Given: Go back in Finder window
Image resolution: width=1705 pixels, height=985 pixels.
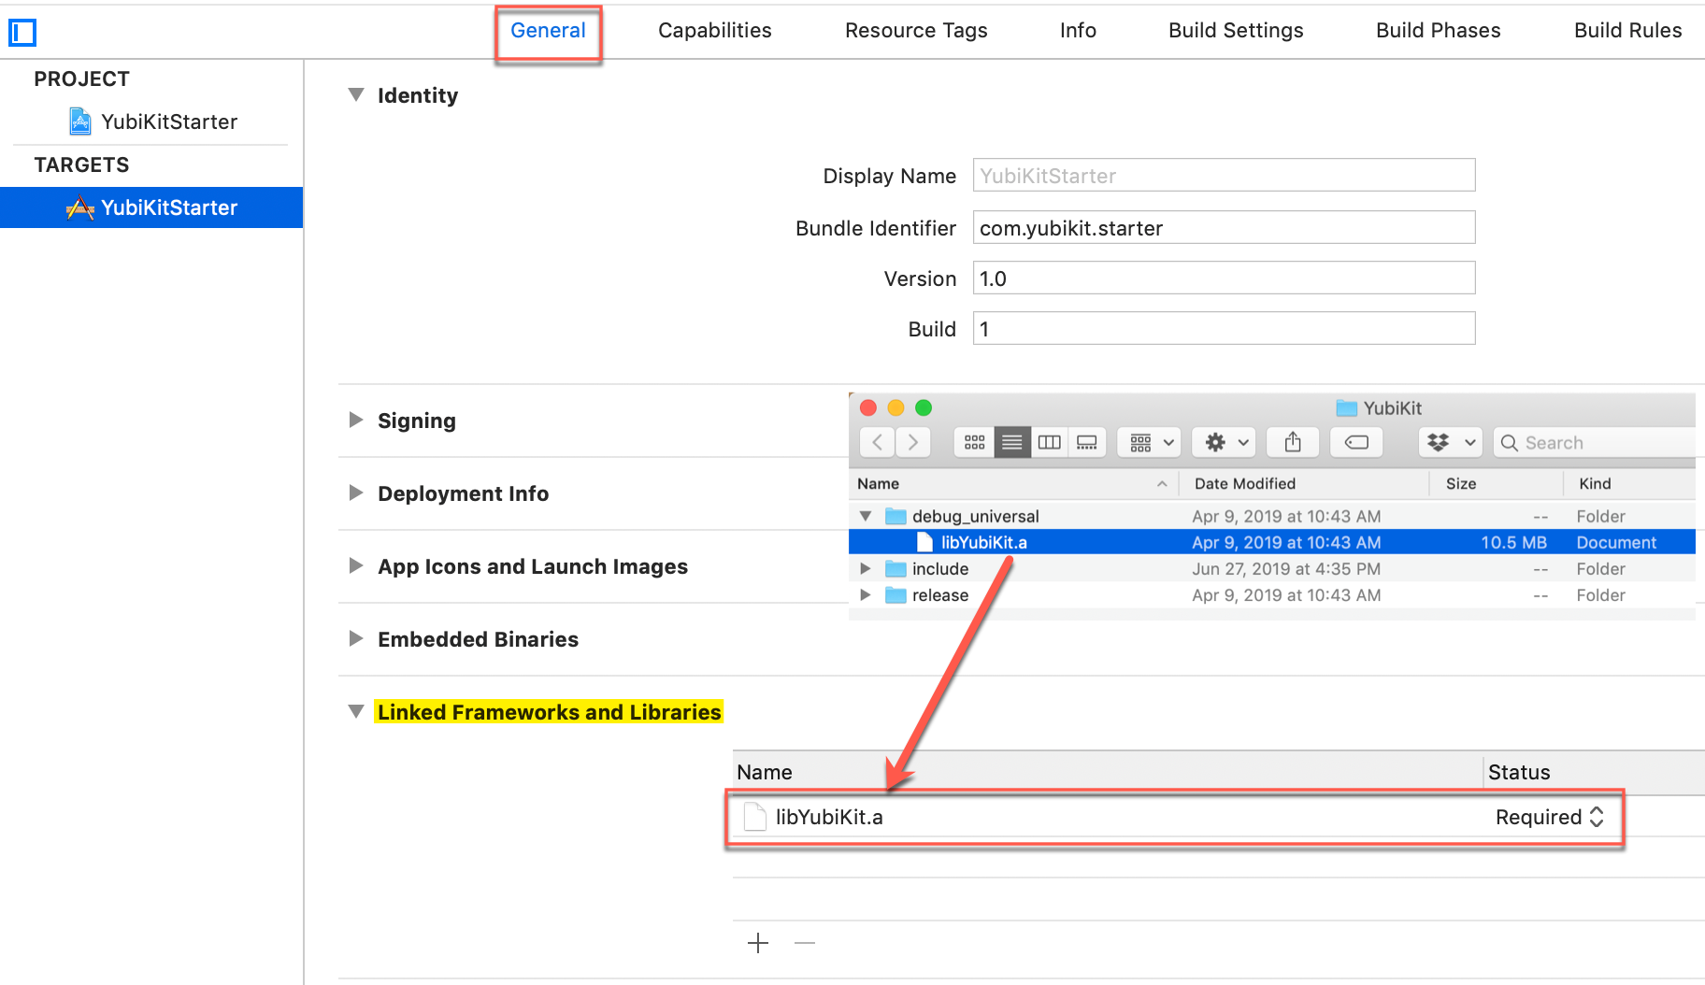Looking at the screenshot, I should [x=877, y=442].
